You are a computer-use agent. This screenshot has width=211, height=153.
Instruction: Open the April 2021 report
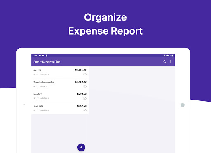pyautogui.click(x=60, y=108)
